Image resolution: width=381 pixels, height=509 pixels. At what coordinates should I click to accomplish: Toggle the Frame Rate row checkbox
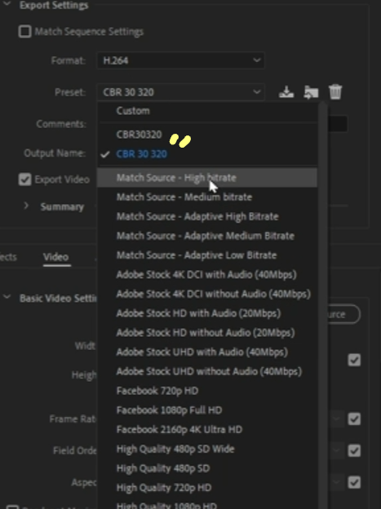[x=354, y=418]
